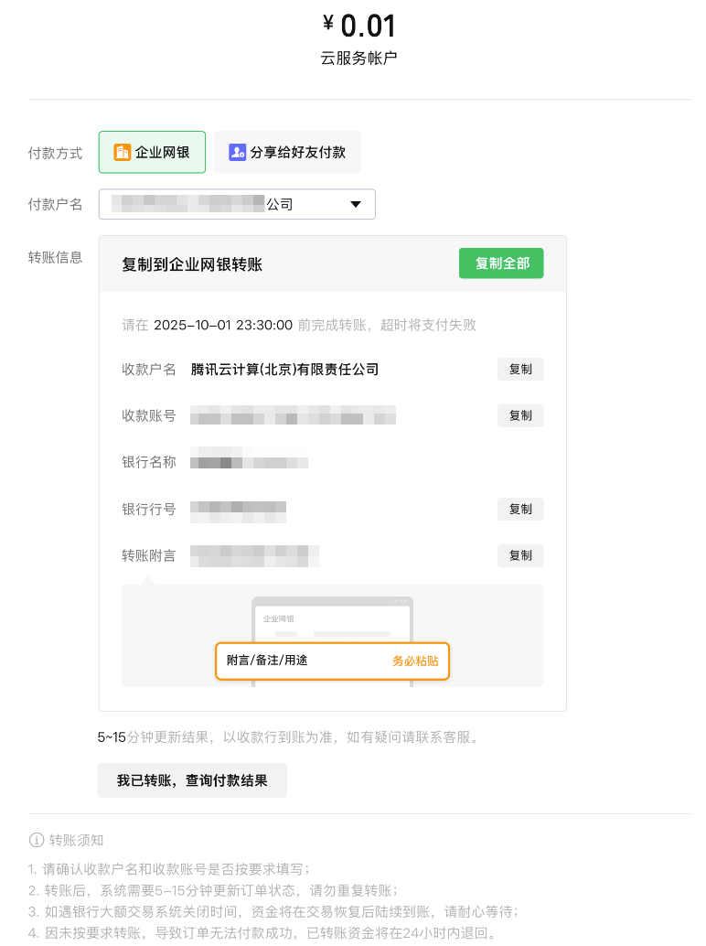This screenshot has width=706, height=946.
Task: Copy the 转账附言 remark
Action: coord(520,555)
